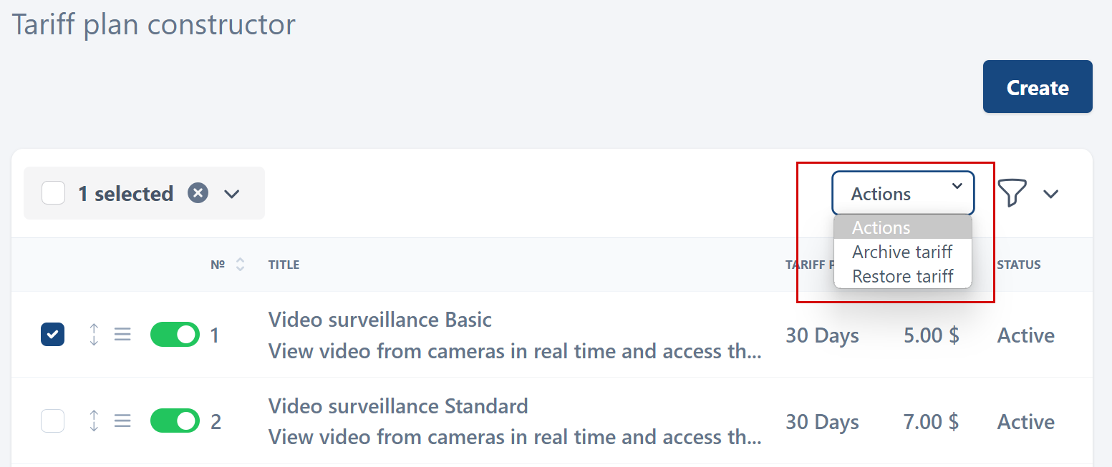Click the drag-reorder arrows for Video surveillance Standard
Image resolution: width=1112 pixels, height=467 pixels.
tap(94, 421)
